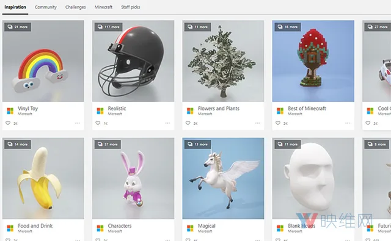Open the Challenges tab
Image resolution: width=391 pixels, height=241 pixels.
76,7
